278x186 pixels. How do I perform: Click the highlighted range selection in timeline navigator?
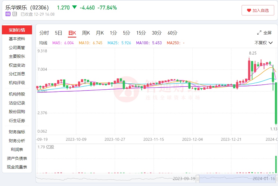point(237,178)
